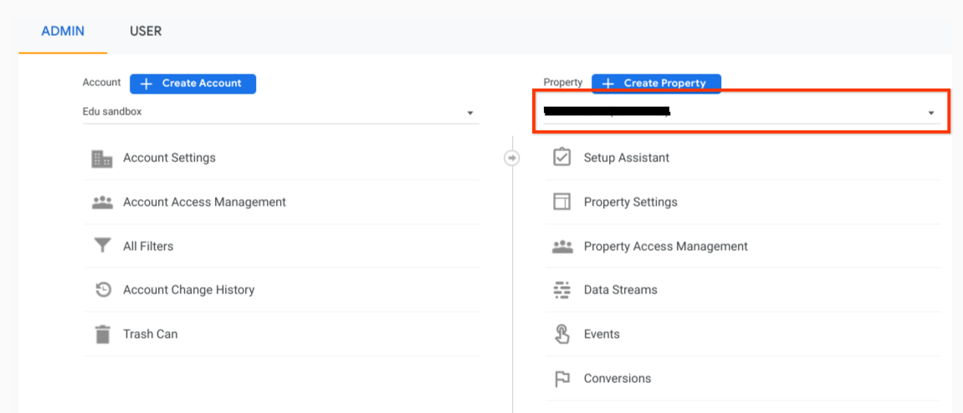The image size is (963, 413).
Task: Click the All Filters funnel icon
Action: pos(102,246)
